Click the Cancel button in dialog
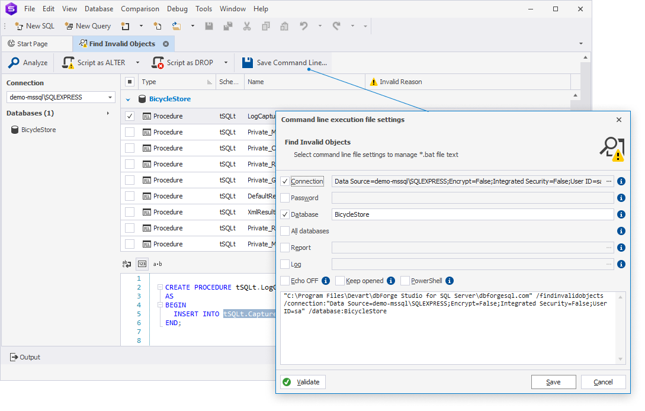 [x=603, y=382]
